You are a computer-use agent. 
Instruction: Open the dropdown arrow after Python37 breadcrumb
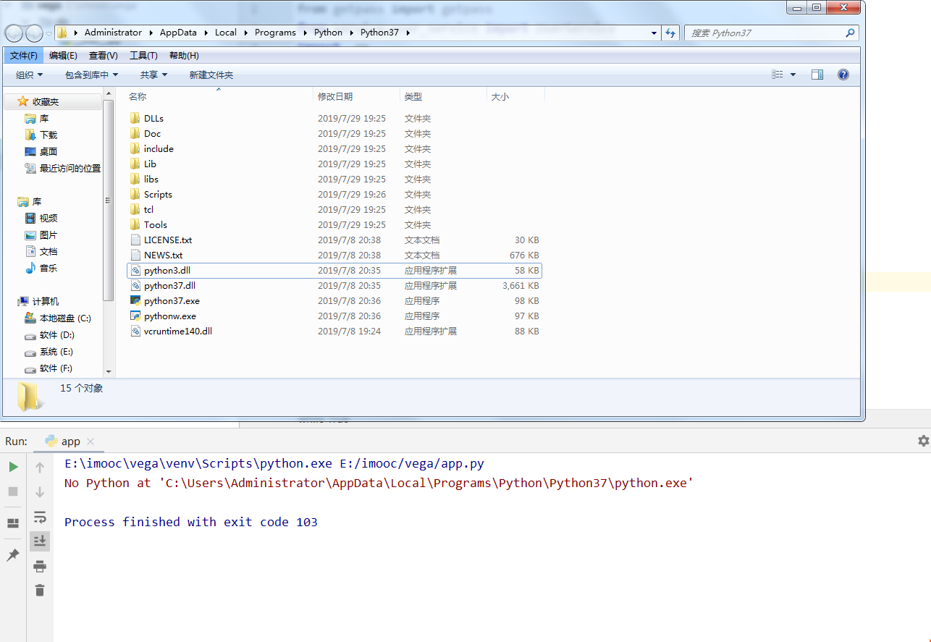point(408,33)
